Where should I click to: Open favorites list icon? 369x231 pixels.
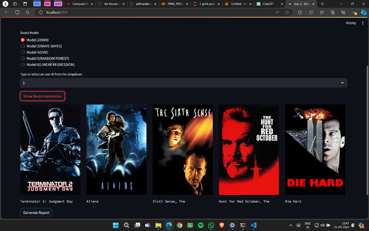tap(322, 12)
